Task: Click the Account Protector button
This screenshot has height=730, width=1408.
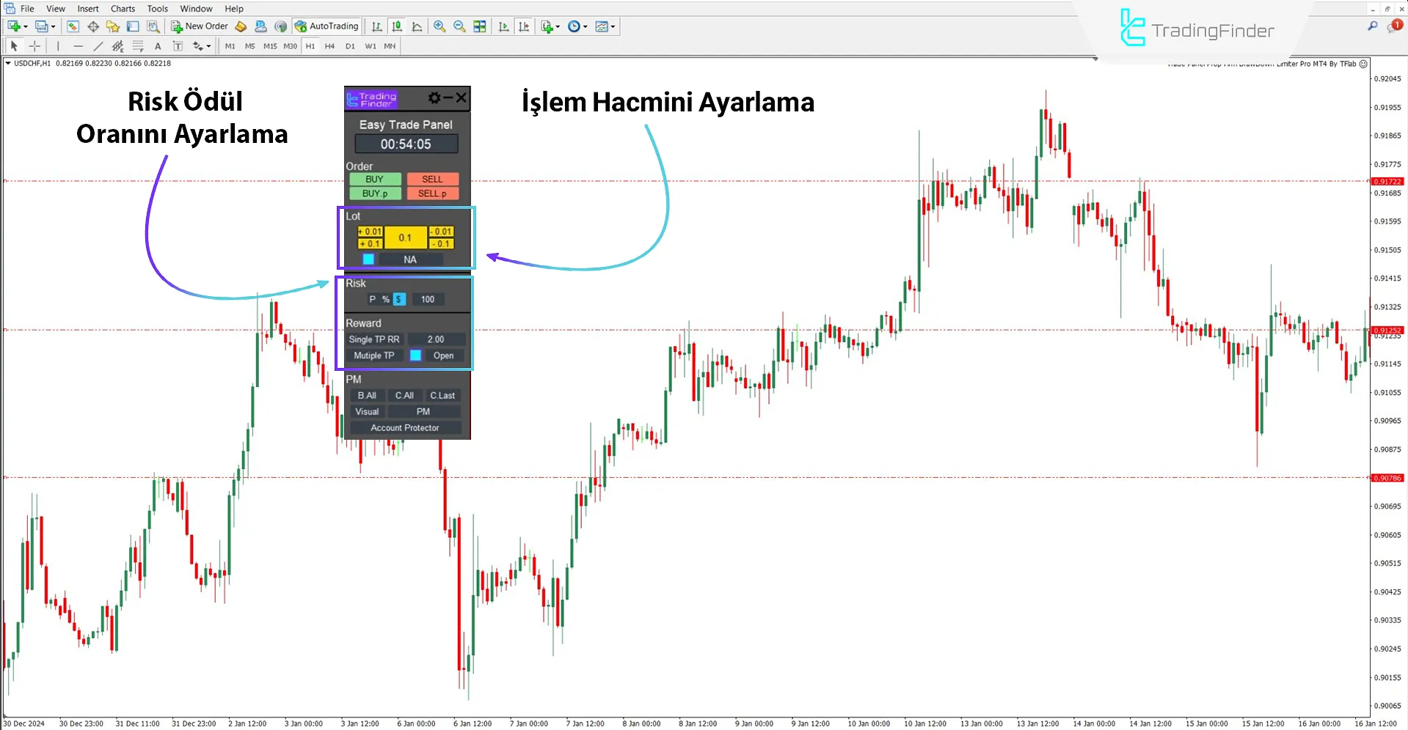Action: 405,427
